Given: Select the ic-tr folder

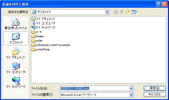Looking at the screenshot, I should tap(37, 32).
